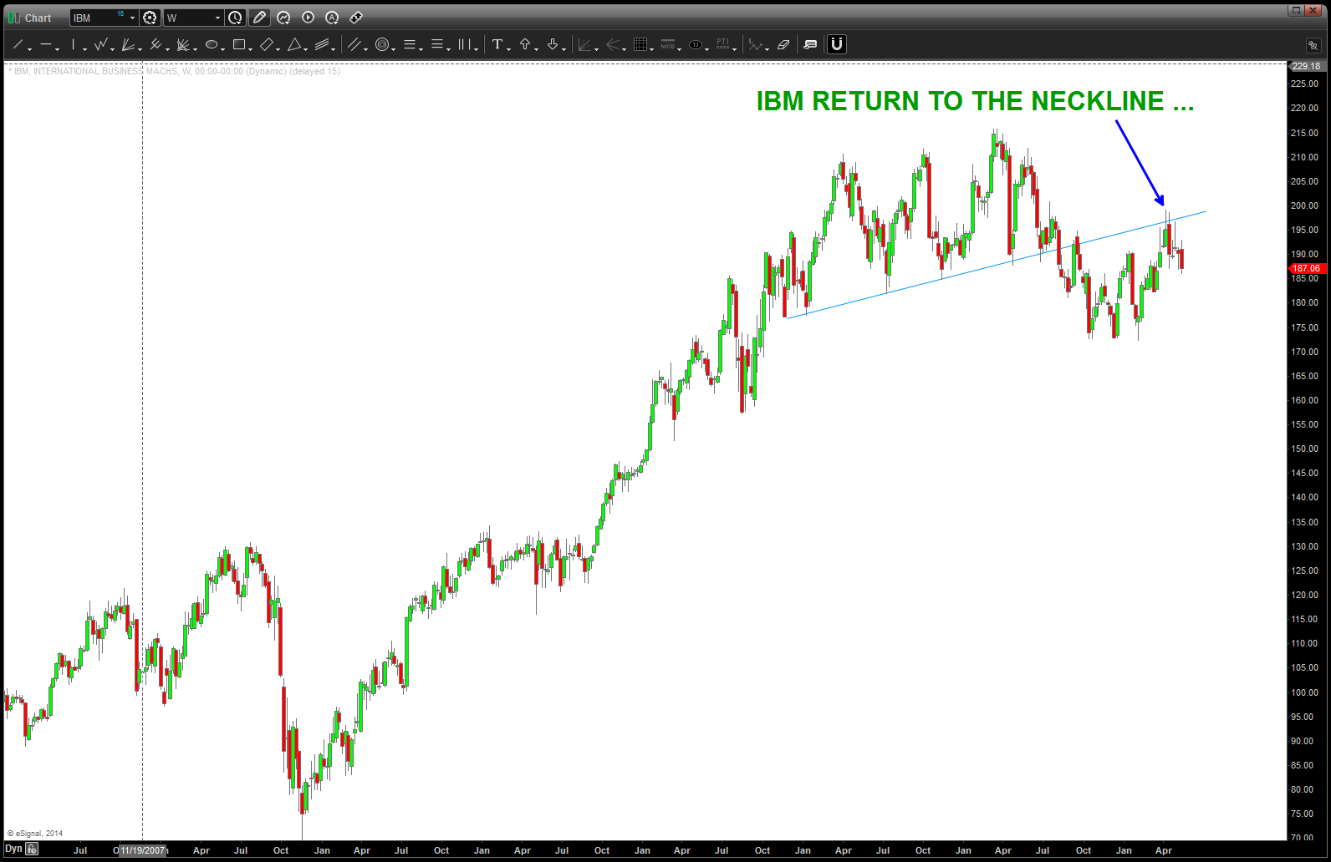Expand the W interval dropdown
The image size is (1331, 862).
[217, 18]
